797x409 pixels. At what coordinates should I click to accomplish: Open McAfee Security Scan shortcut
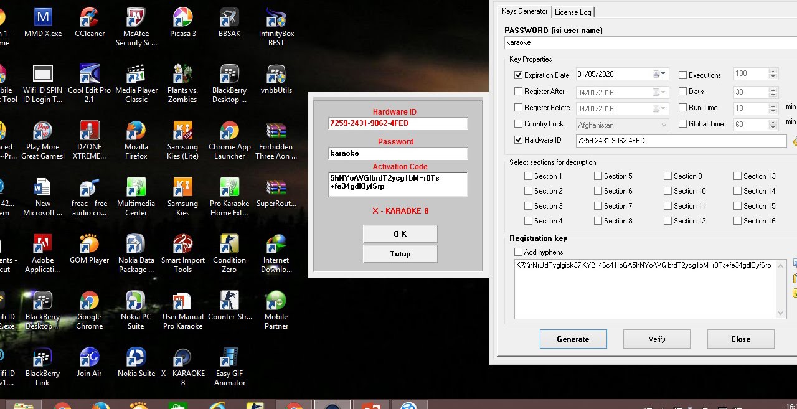pyautogui.click(x=136, y=27)
